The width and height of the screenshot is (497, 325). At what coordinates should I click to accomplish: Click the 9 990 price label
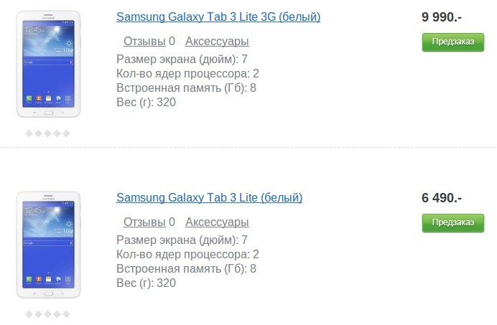(442, 17)
